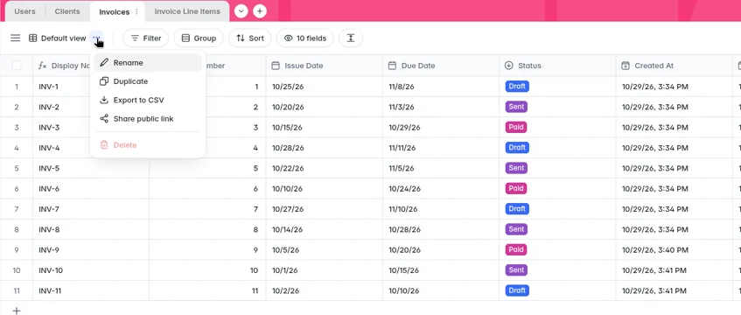This screenshot has height=315, width=741.
Task: Expand hidden tables chevron dropdown
Action: (x=241, y=10)
